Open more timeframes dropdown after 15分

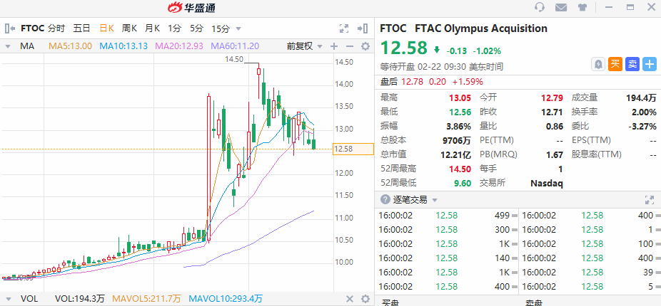[238, 28]
